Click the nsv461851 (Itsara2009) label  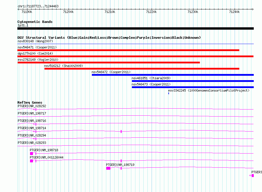click(151, 78)
